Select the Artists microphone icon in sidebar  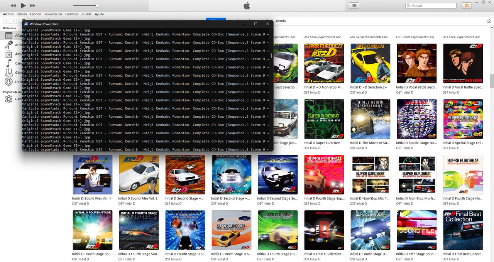click(x=9, y=45)
